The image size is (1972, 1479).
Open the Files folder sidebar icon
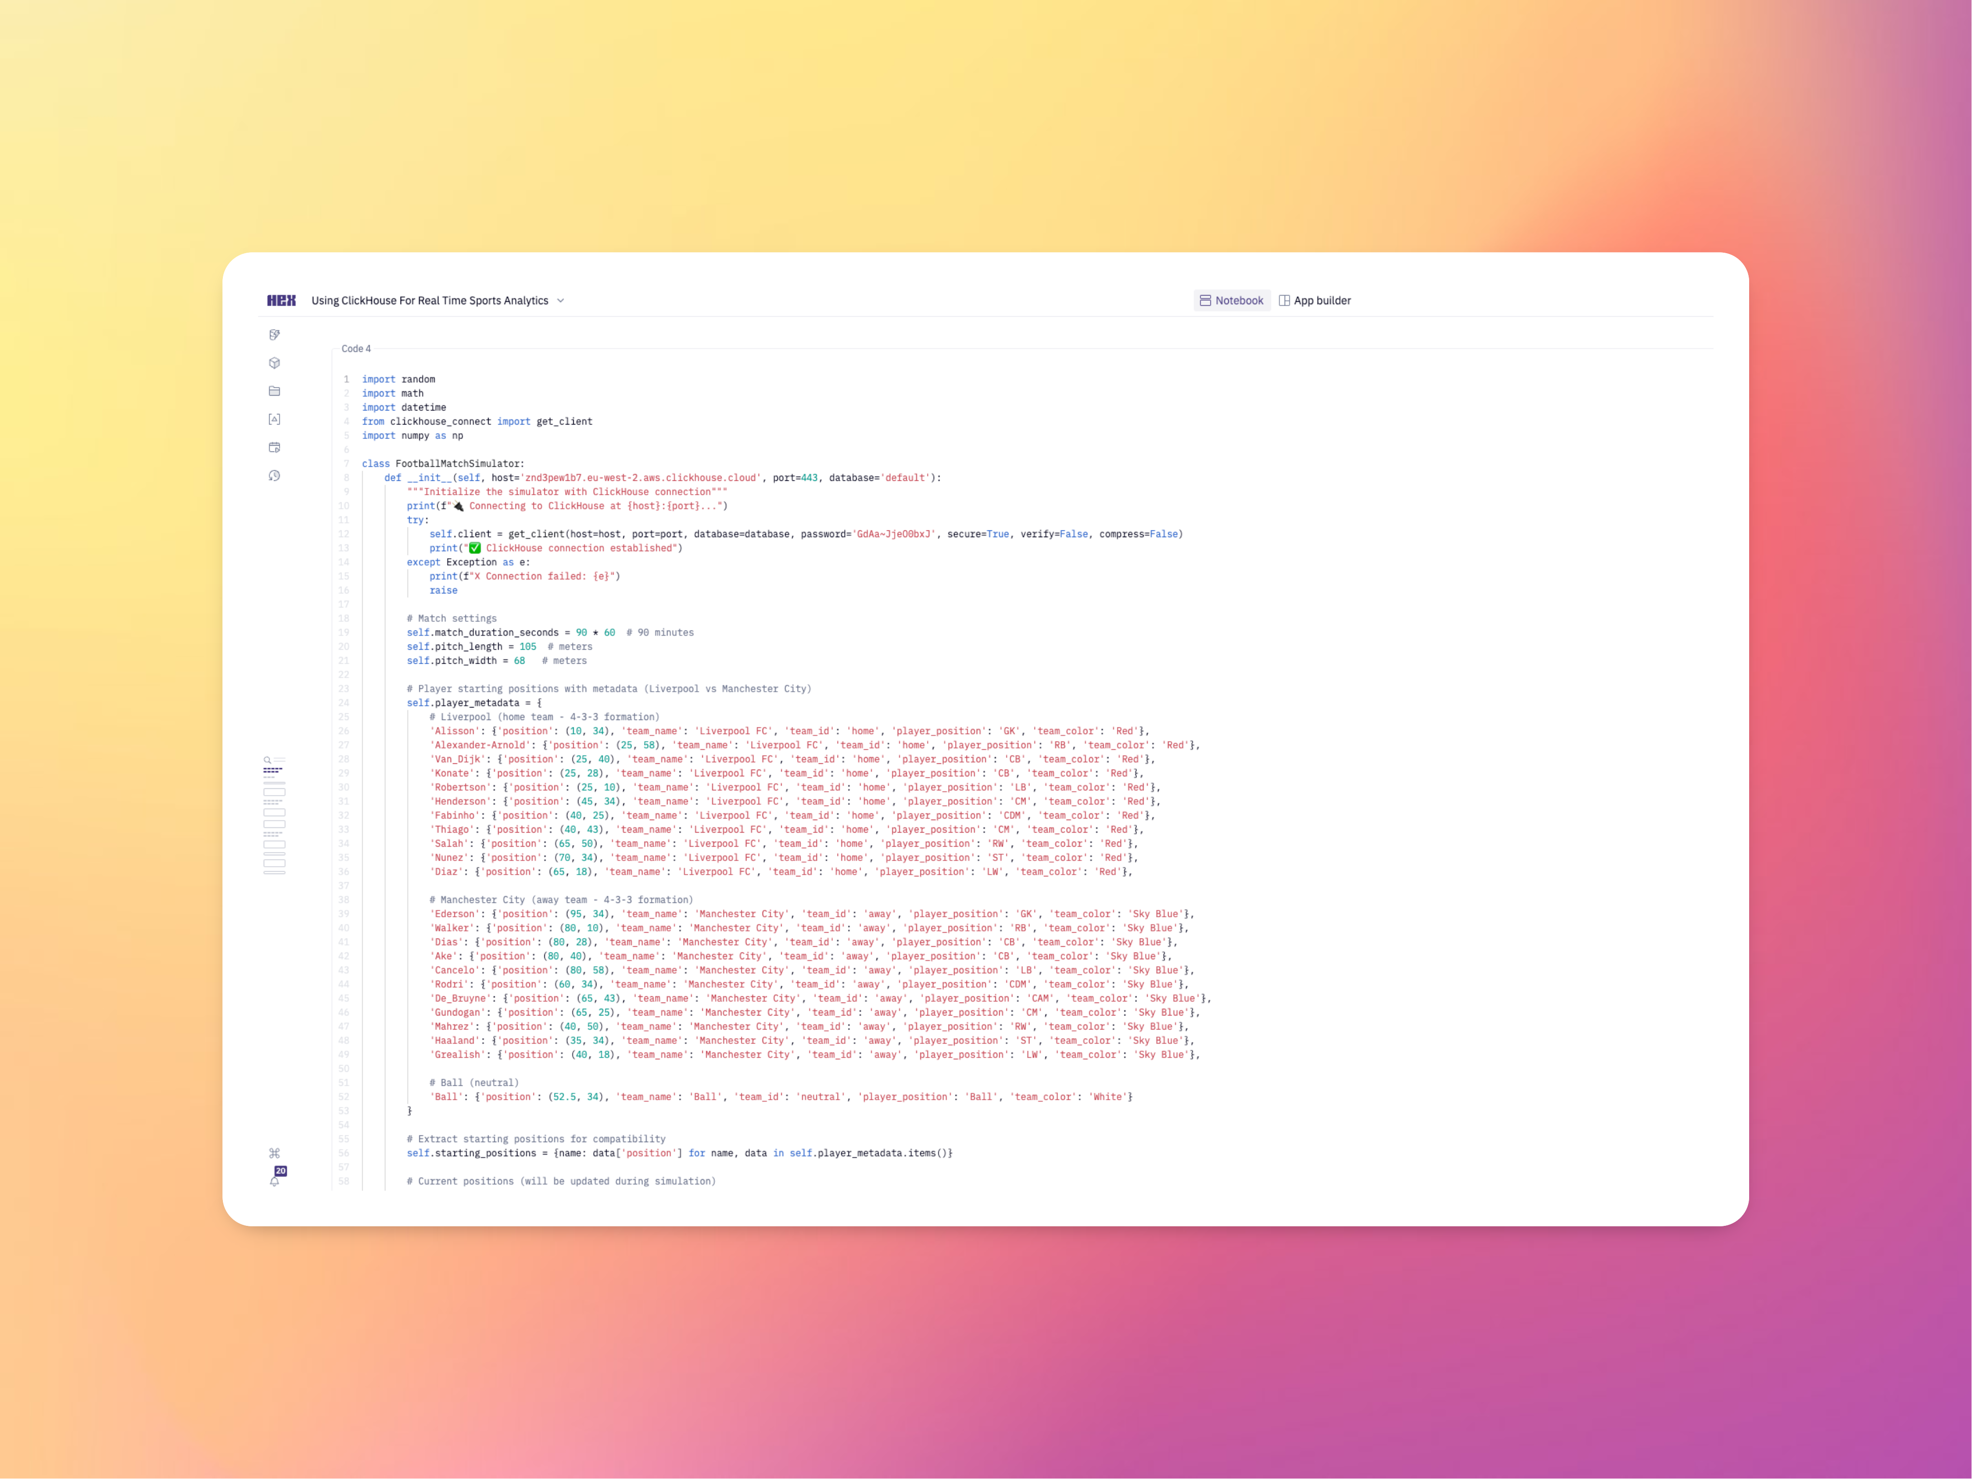[x=274, y=391]
